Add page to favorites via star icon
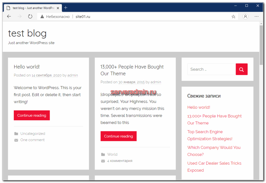Image resolution: width=266 pixels, height=183 pixels. pyautogui.click(x=233, y=16)
